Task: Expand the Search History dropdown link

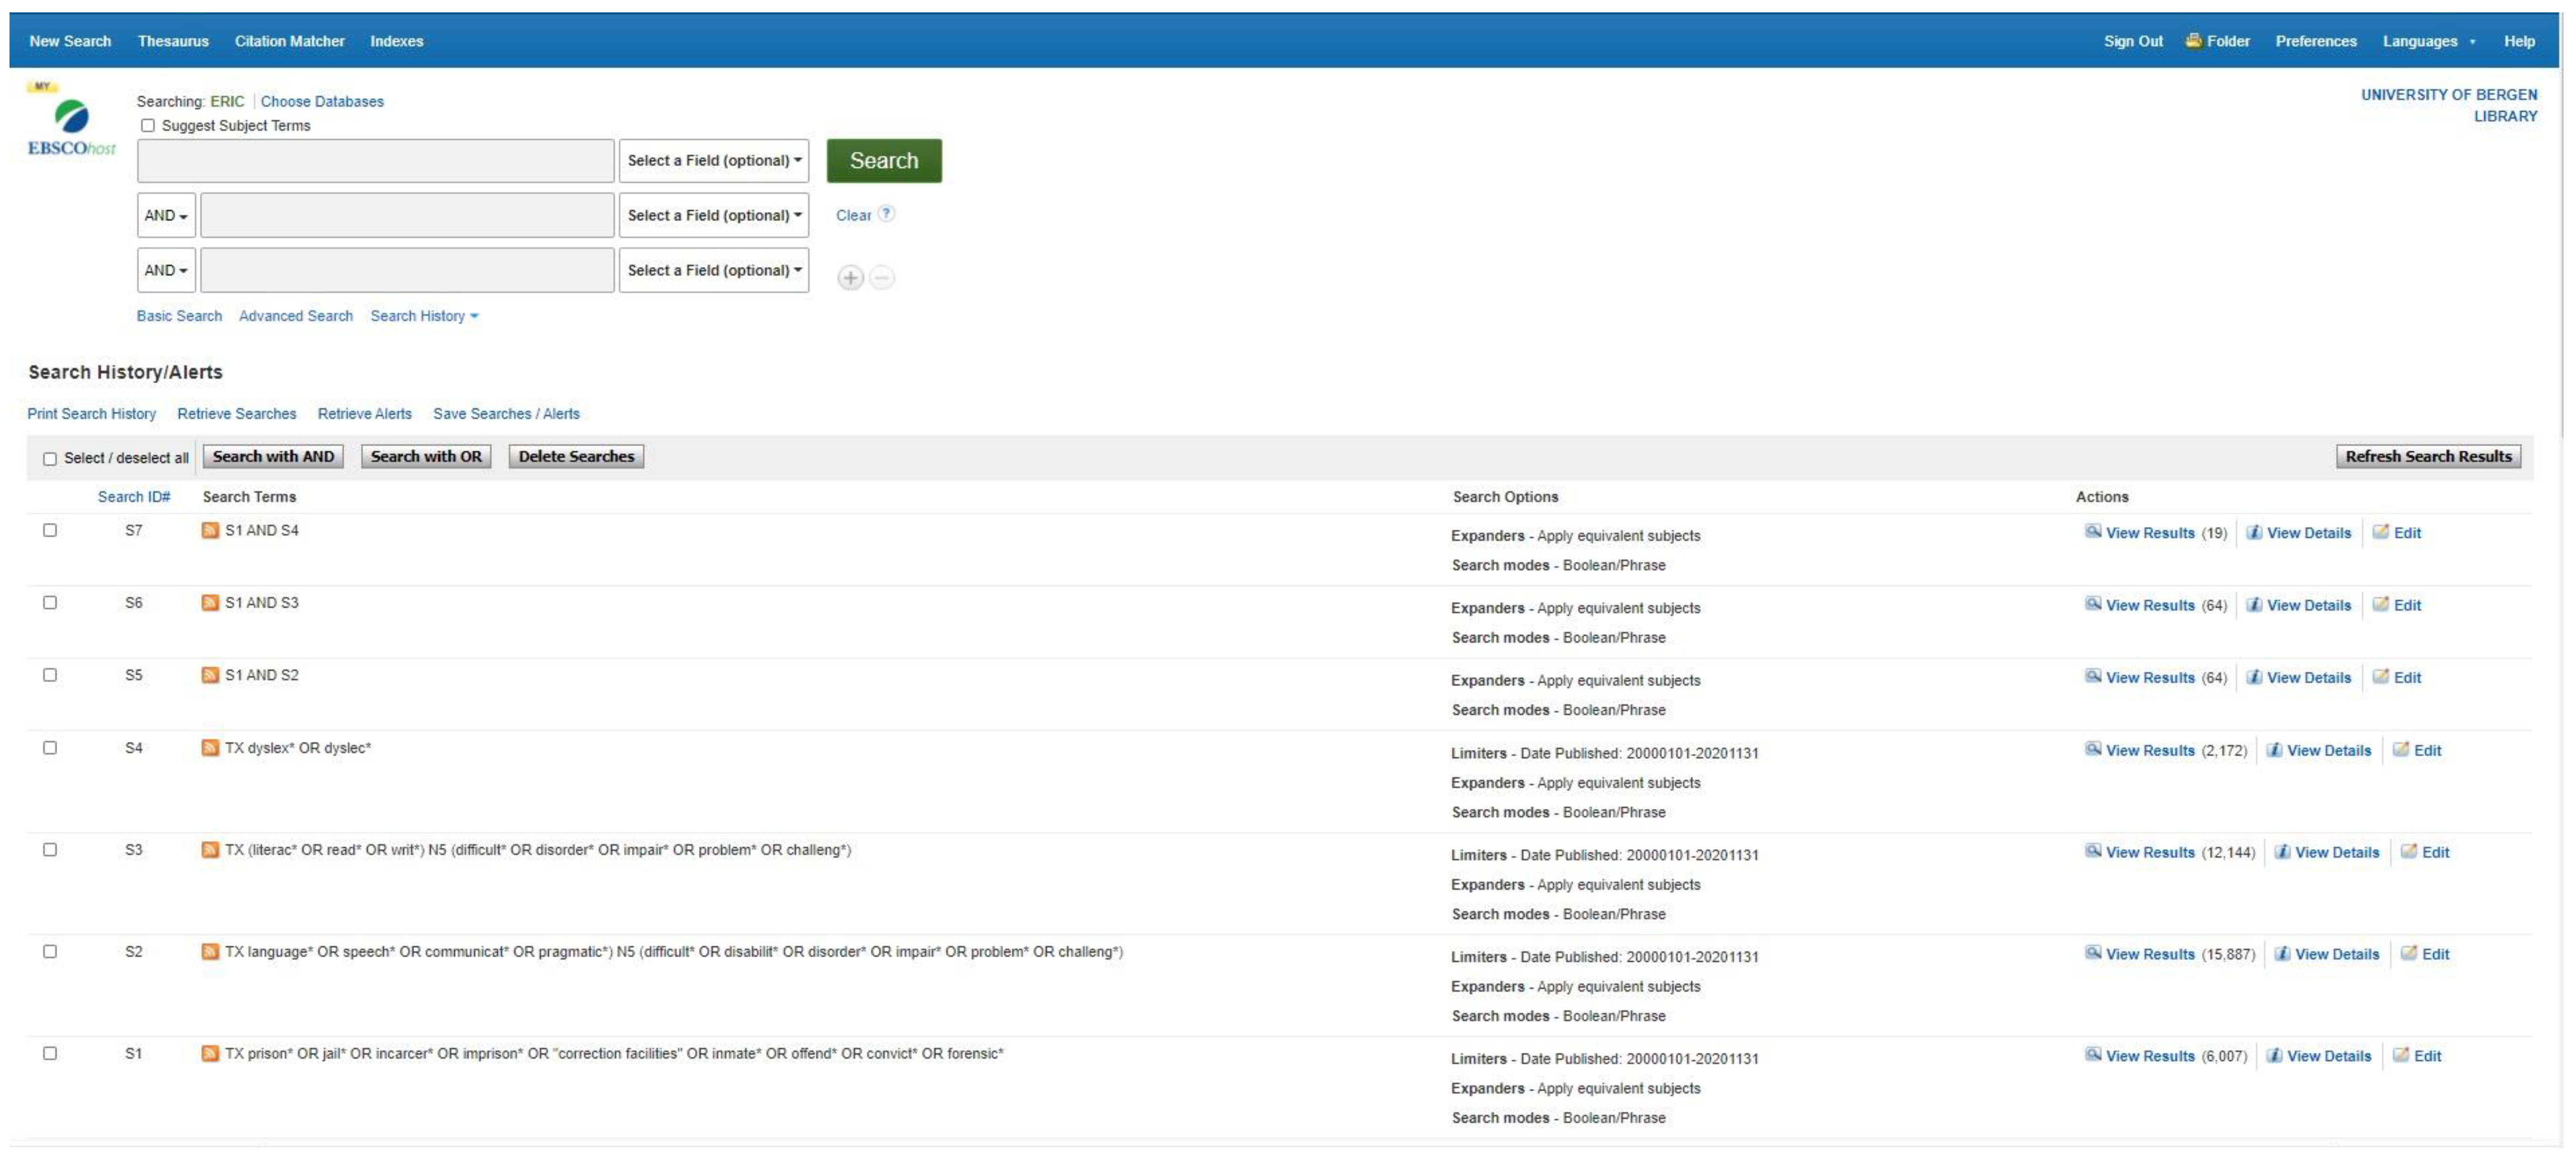Action: coord(424,316)
